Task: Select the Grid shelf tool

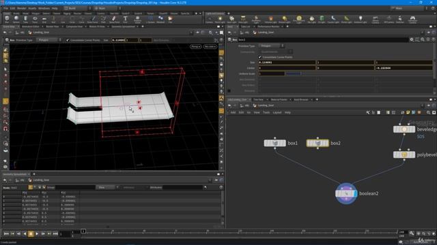Action: click(x=44, y=20)
